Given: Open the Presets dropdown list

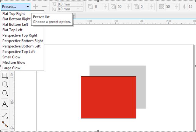Looking at the screenshot, I should click(x=16, y=7).
